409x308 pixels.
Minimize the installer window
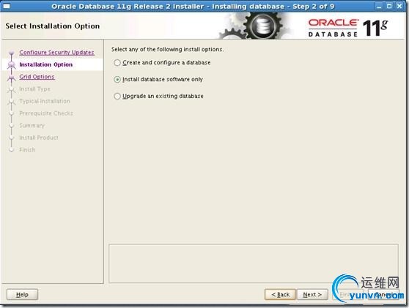pos(379,6)
